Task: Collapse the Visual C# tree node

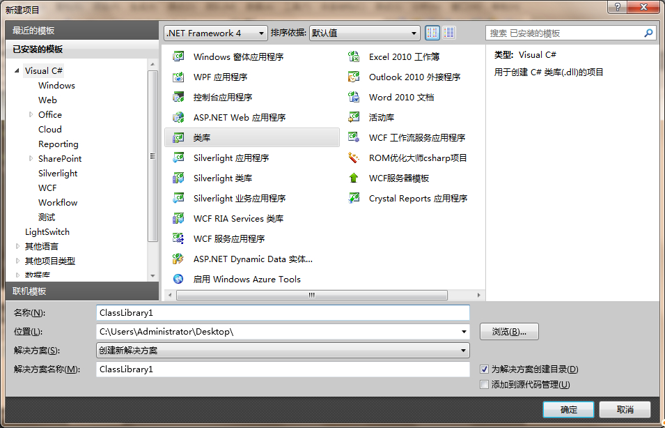Action: coord(17,71)
